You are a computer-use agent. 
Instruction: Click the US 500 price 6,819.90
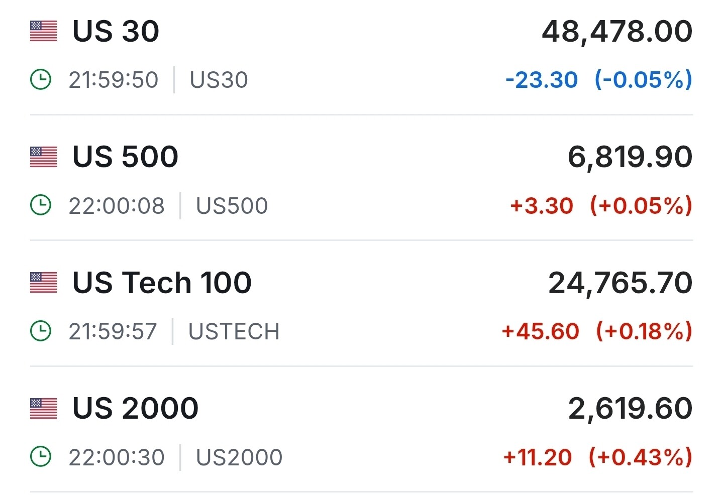coord(630,157)
